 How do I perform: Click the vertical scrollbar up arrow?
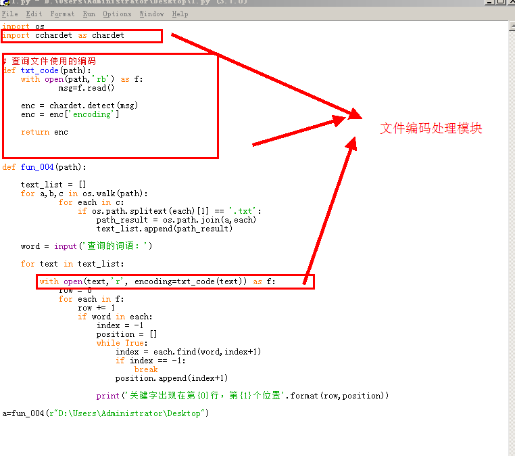pyautogui.click(x=512, y=26)
